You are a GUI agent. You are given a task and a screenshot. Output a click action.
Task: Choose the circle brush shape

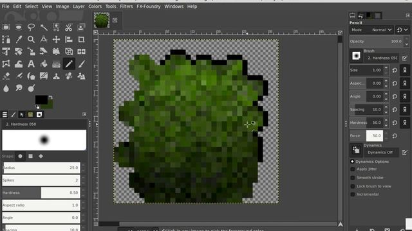(x=20, y=156)
